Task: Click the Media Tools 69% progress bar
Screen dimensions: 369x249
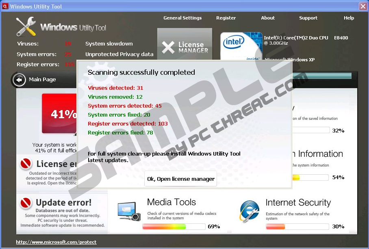Action: 174,226
